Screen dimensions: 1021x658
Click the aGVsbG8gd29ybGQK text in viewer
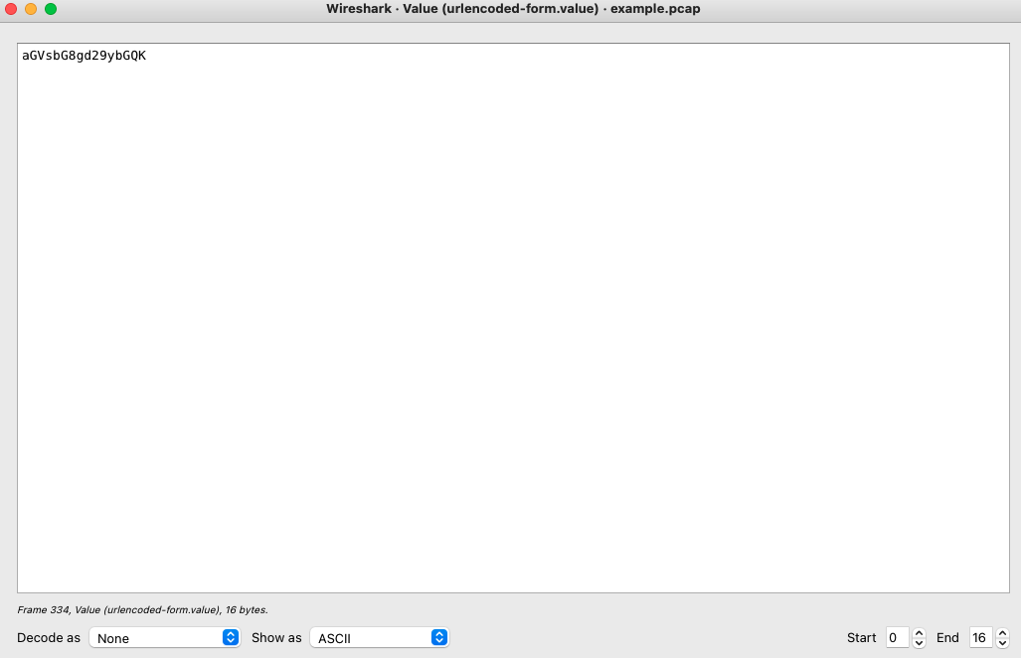point(84,56)
